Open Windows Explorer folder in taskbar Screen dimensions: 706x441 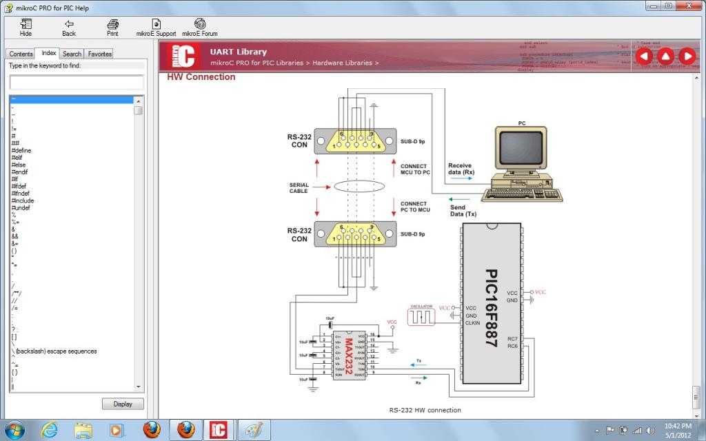pyautogui.click(x=83, y=431)
